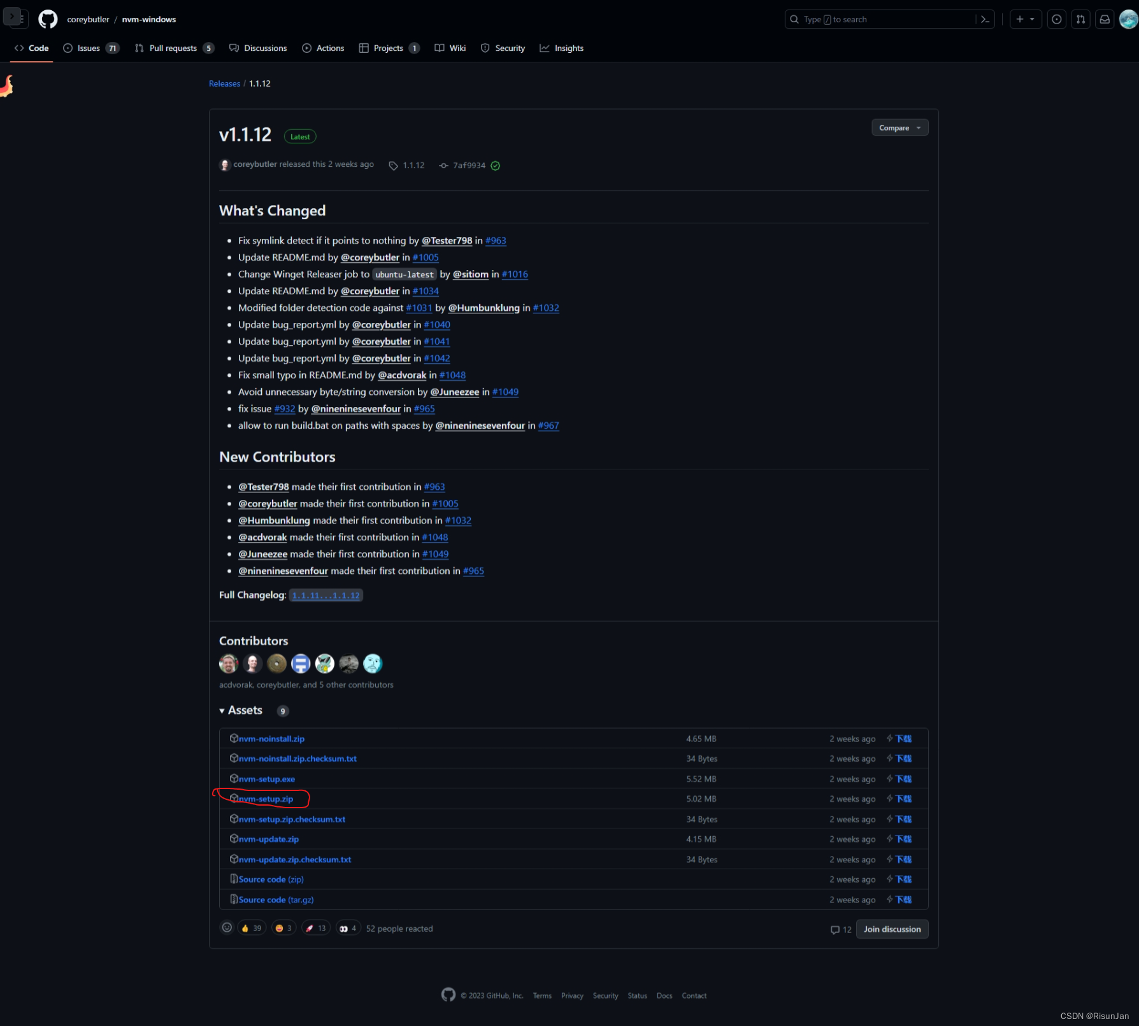Switch to the Issues tab
1139x1026 pixels.
91,48
